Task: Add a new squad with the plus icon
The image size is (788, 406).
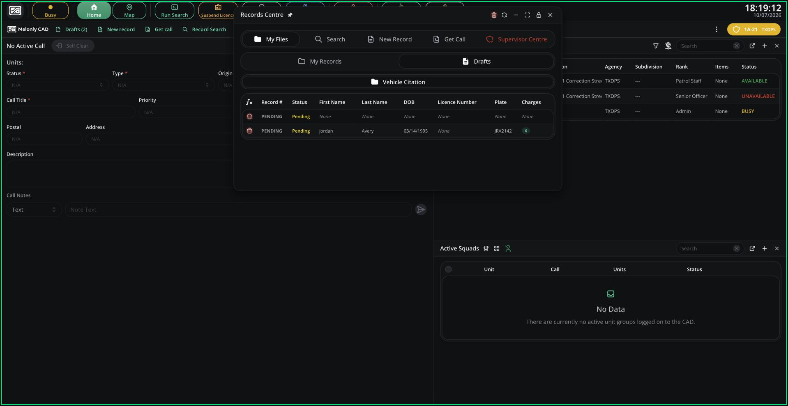Action: point(765,249)
